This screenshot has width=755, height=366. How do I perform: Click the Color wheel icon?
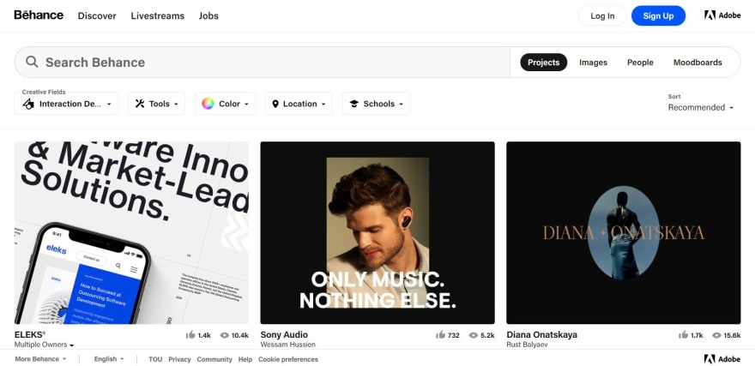208,104
